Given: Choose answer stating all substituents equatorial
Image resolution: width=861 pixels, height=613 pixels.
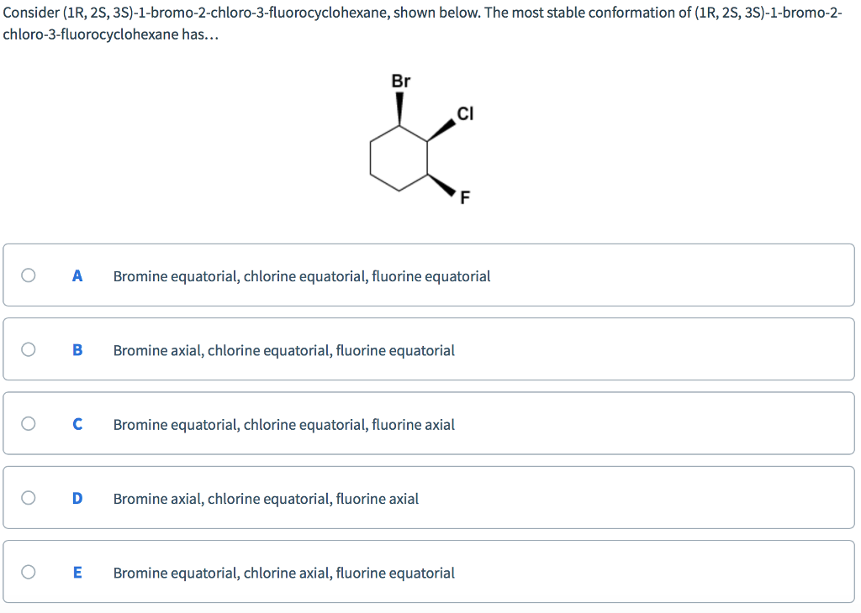Looking at the screenshot, I should pyautogui.click(x=301, y=275).
